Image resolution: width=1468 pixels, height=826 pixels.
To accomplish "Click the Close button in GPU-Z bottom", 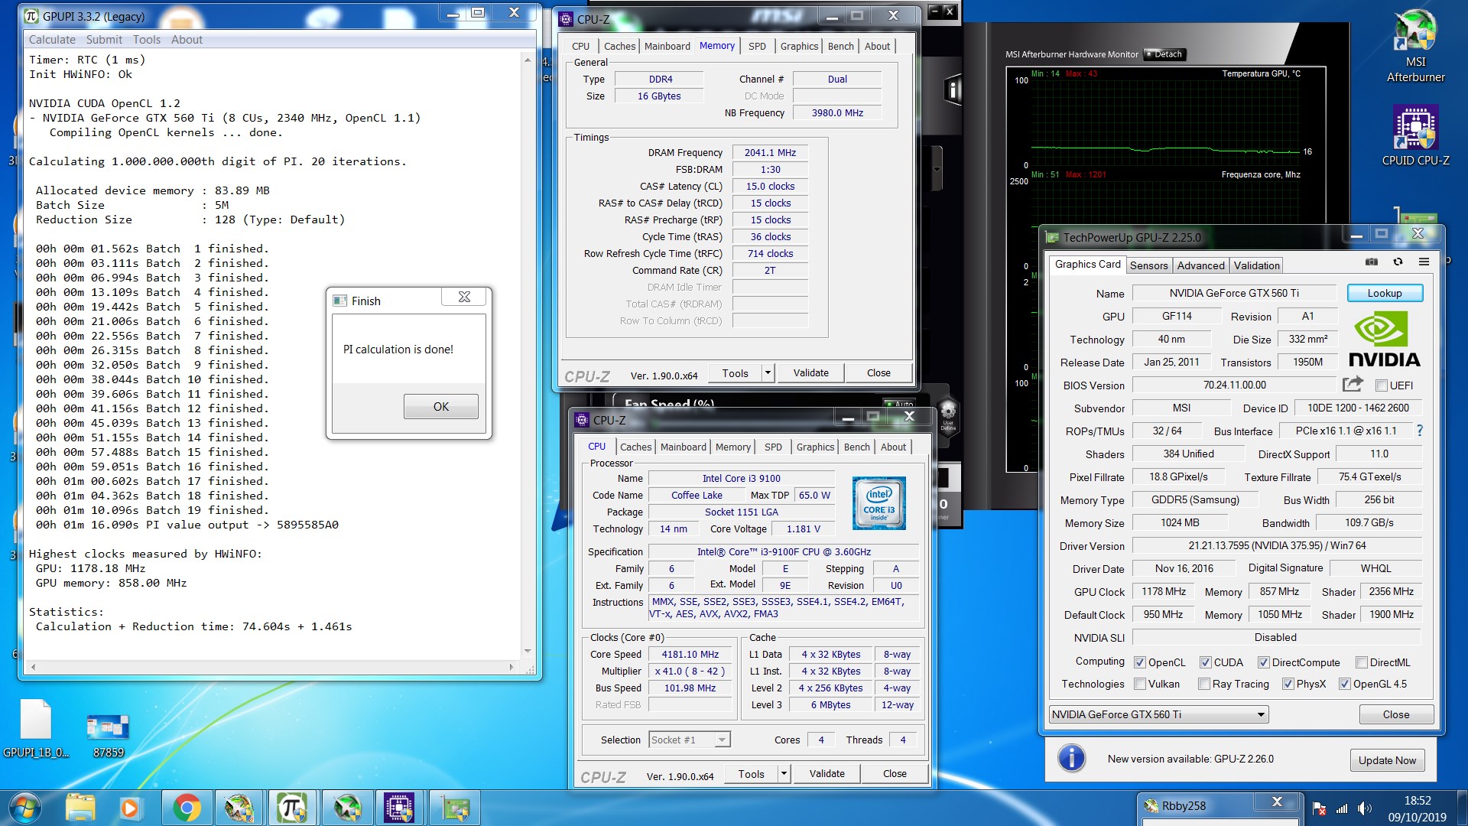I will (1395, 714).
